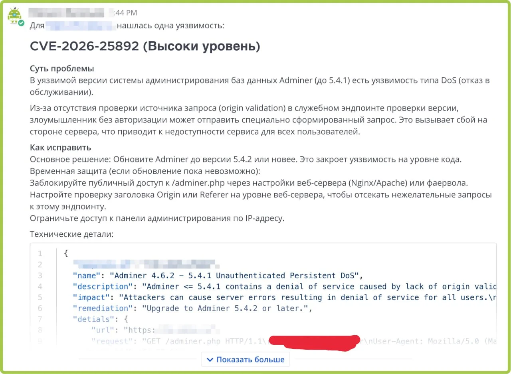Click the Временная защита line
511x374 pixels.
click(145, 171)
